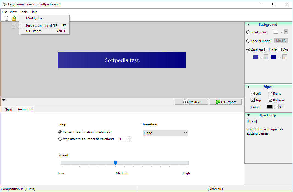Select Gradient background option
This screenshot has width=293, height=192.
point(248,50)
